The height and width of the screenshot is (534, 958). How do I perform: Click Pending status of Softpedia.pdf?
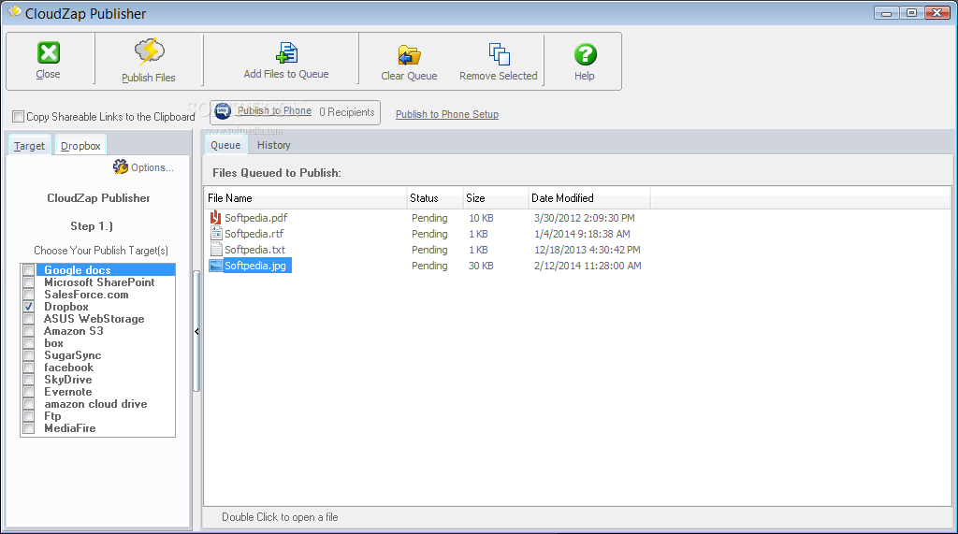point(429,218)
